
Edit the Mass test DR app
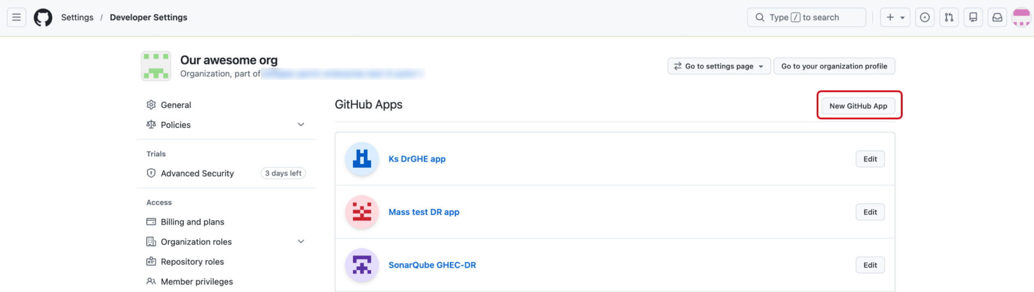(870, 212)
